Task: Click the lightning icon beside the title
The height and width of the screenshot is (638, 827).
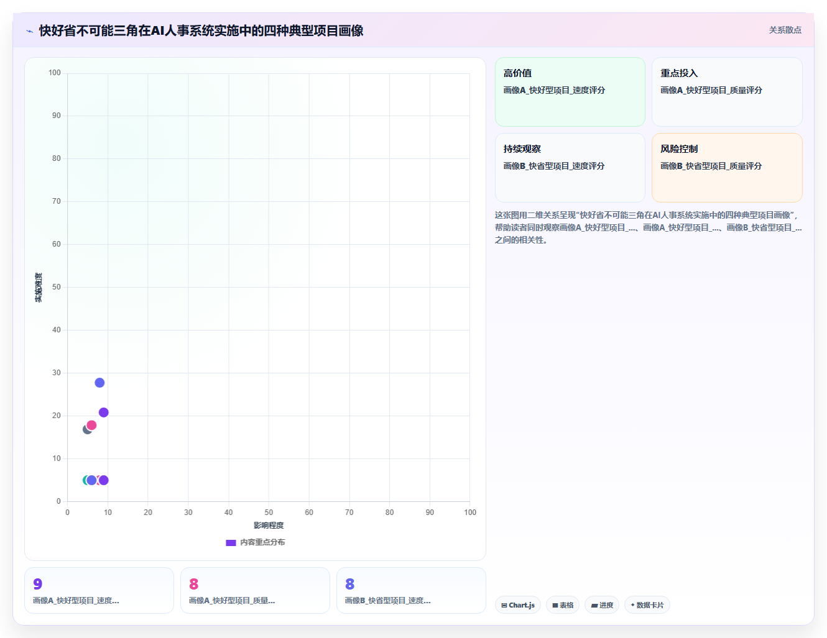Action: point(29,31)
